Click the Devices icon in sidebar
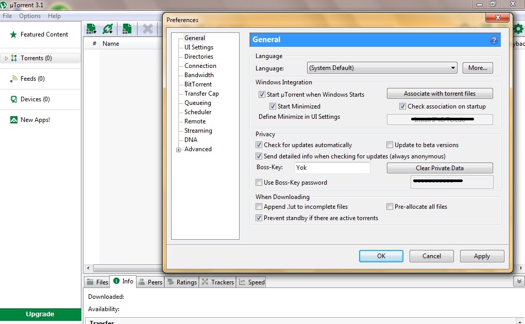 [14, 99]
